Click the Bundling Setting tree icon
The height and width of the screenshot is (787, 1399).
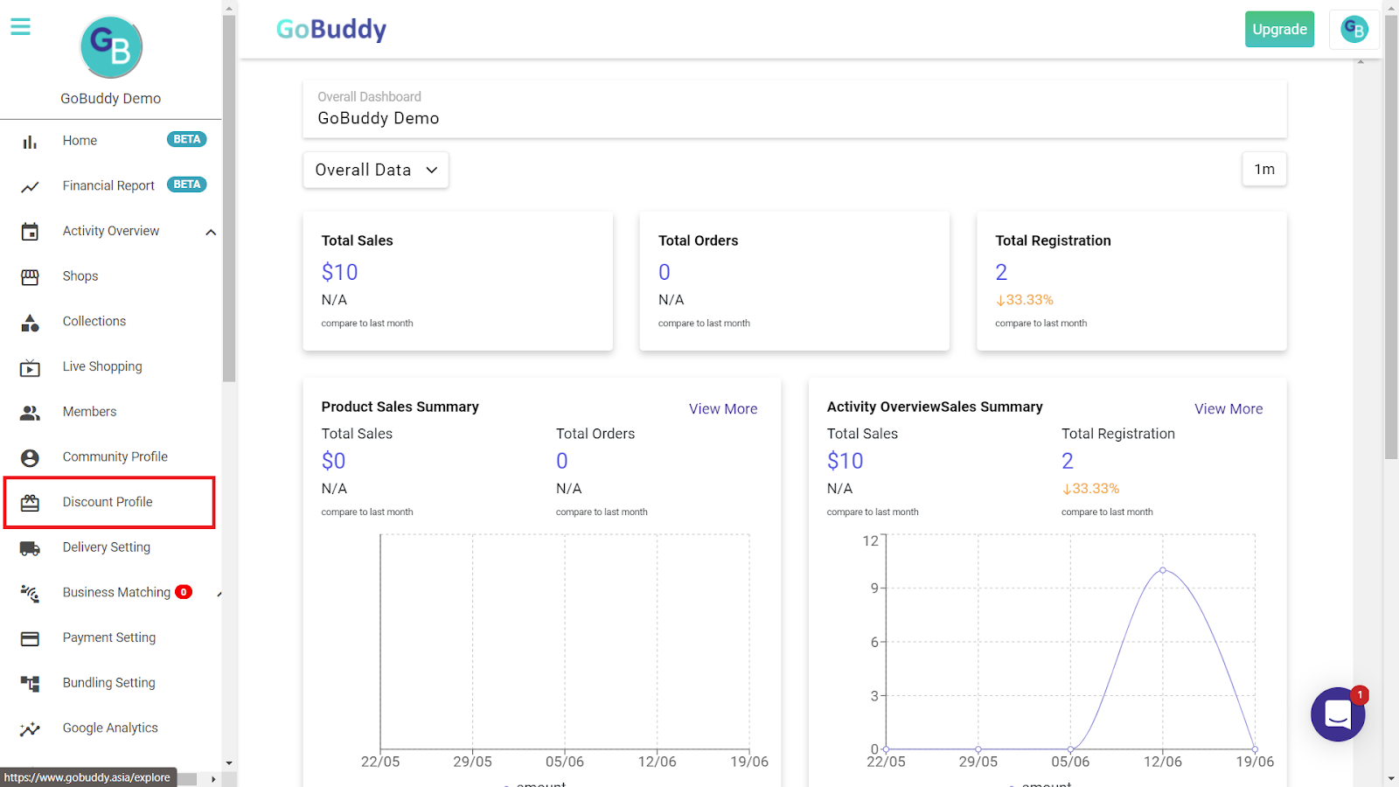[x=30, y=684]
